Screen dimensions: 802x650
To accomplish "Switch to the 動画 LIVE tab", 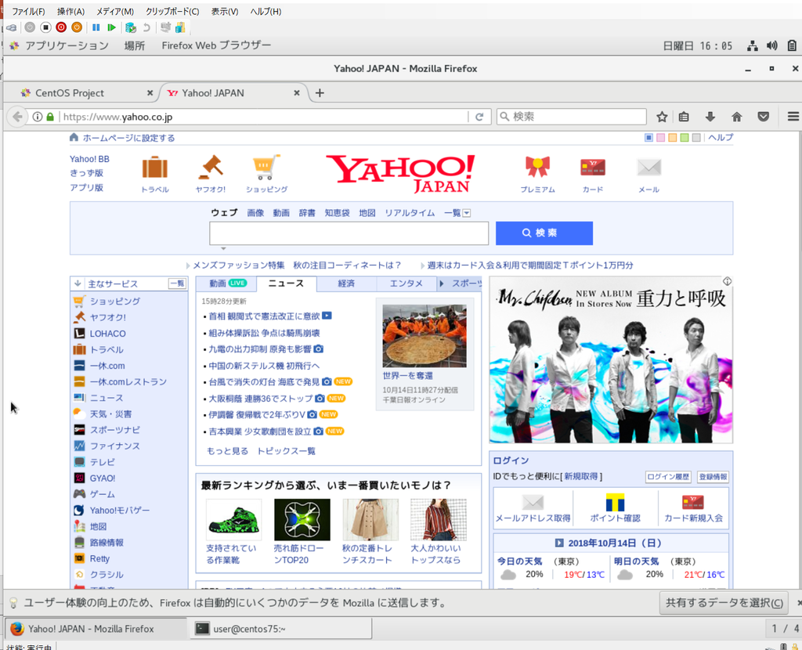I will pyautogui.click(x=226, y=283).
